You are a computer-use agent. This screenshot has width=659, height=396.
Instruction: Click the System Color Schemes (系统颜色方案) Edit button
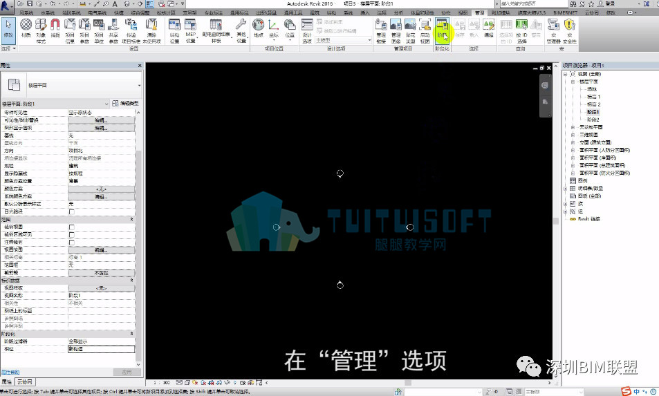coord(101,196)
